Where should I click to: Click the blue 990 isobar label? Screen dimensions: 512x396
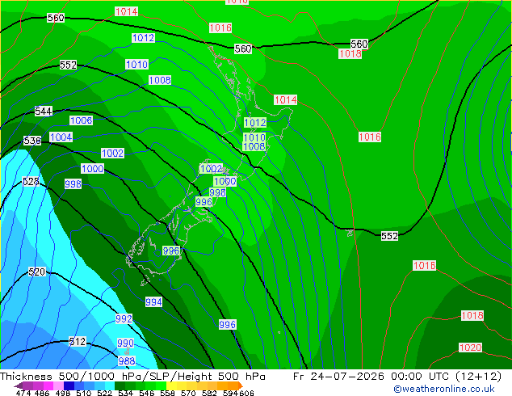tap(126, 343)
